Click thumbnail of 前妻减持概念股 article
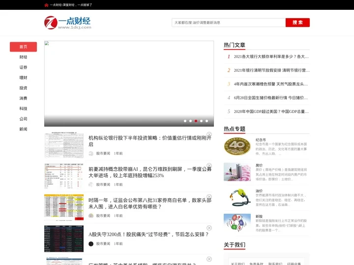The width and height of the screenshot is (354, 265). 64,176
